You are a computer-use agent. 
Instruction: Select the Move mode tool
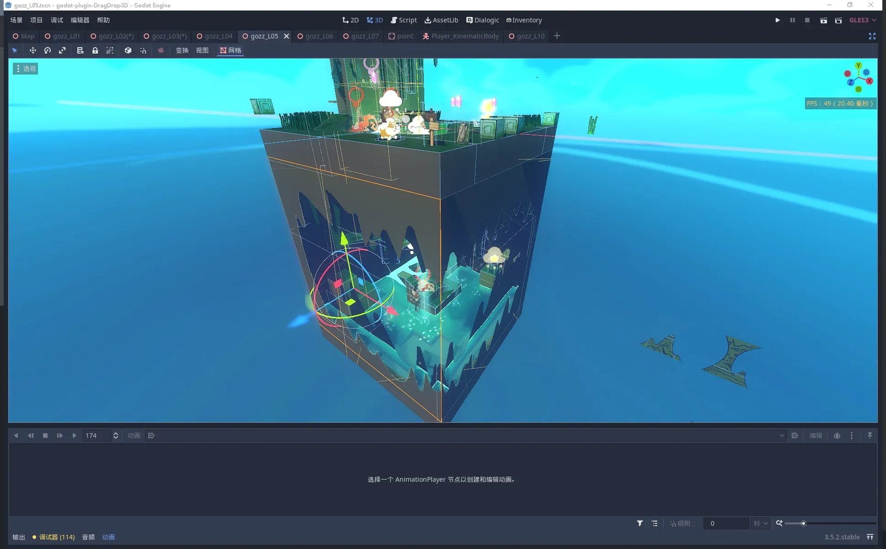(x=33, y=50)
